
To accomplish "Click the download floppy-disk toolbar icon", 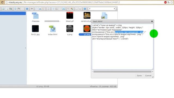I will click(19, 9).
